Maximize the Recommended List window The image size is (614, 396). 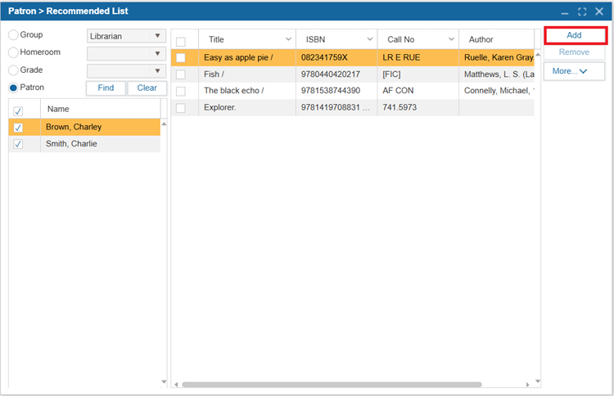coord(582,11)
